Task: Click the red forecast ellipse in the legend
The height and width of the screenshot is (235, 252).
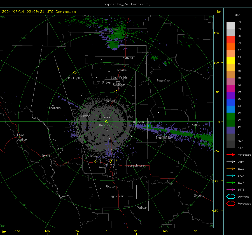Action: [231, 203]
